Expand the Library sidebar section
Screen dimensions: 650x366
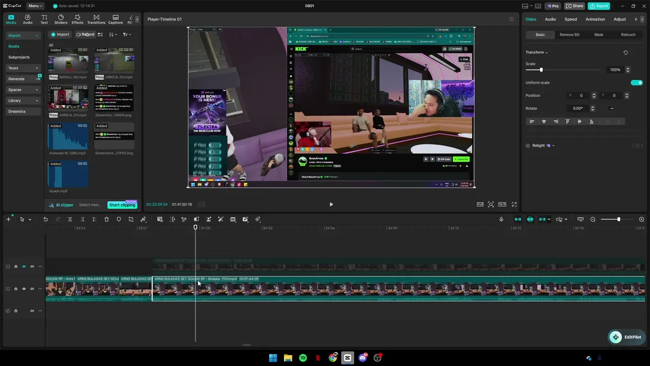pos(37,101)
